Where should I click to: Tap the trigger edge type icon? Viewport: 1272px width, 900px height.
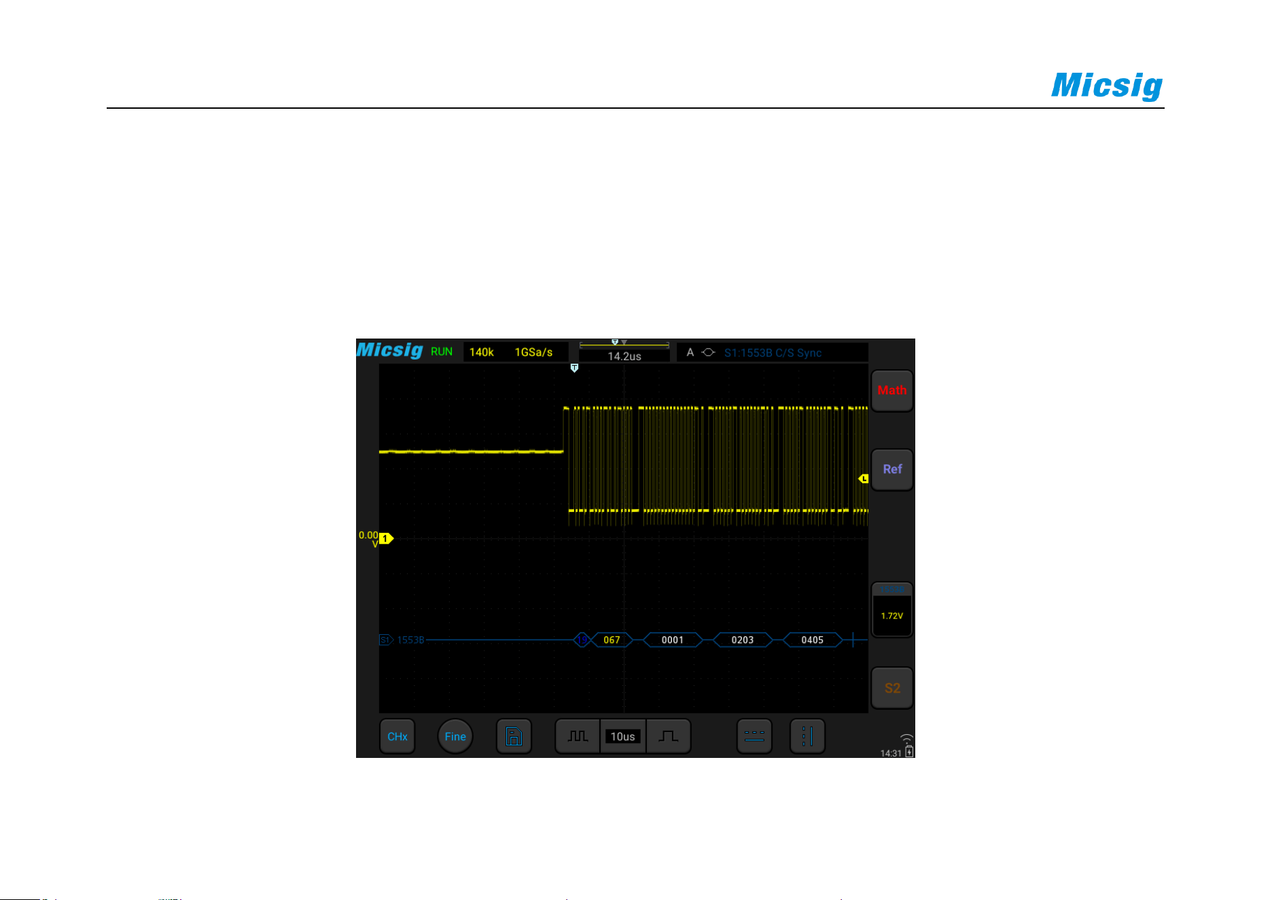[x=709, y=353]
